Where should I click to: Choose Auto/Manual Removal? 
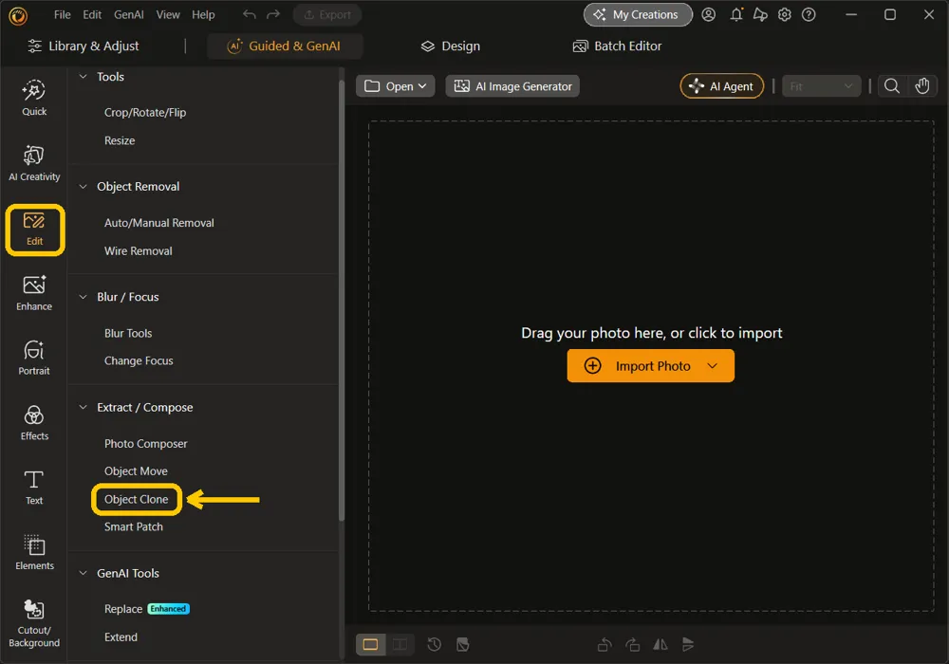[x=159, y=223]
